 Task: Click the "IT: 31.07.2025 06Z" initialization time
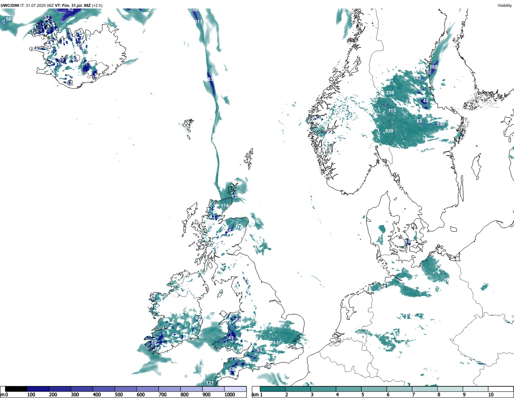tap(37, 5)
